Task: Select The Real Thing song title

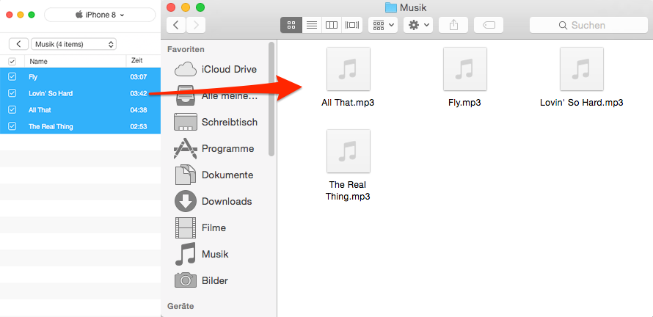Action: pyautogui.click(x=51, y=126)
